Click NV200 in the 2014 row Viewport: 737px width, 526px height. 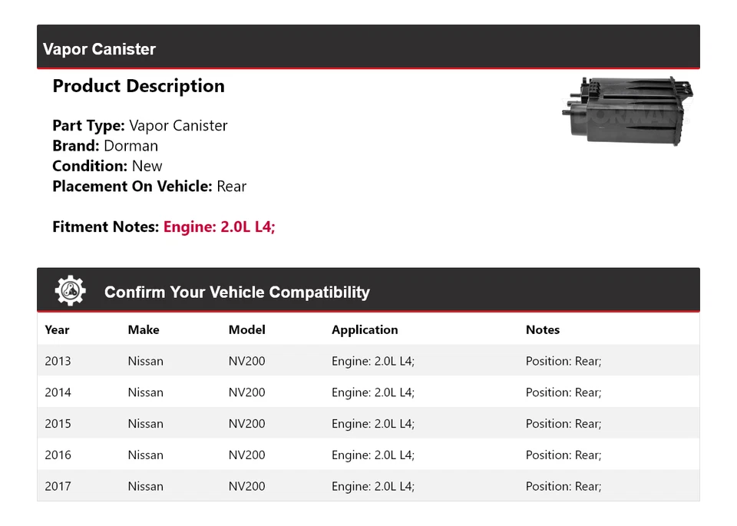click(246, 392)
